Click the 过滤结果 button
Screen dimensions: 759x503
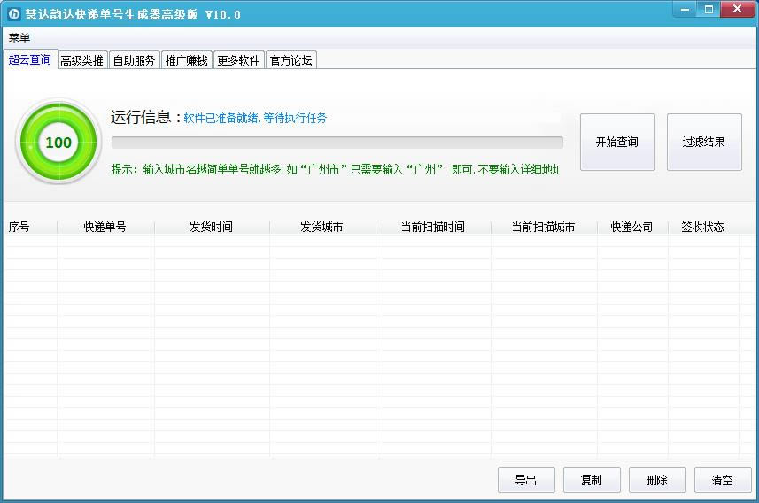pyautogui.click(x=704, y=142)
